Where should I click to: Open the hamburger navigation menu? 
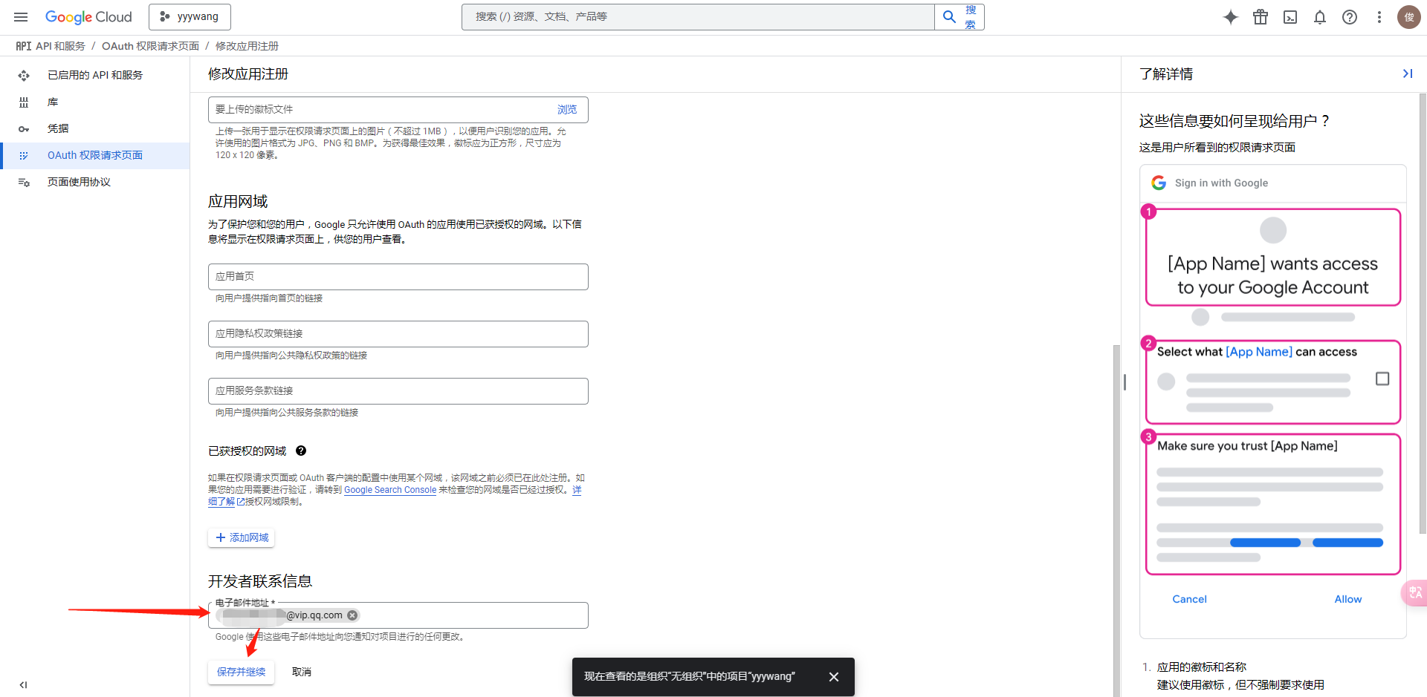coord(21,17)
